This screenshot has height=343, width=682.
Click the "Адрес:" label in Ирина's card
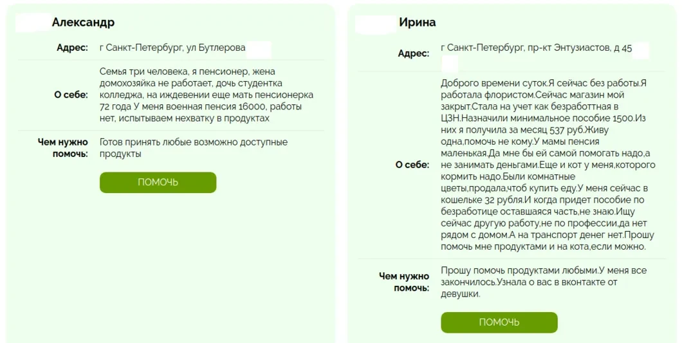pyautogui.click(x=413, y=53)
